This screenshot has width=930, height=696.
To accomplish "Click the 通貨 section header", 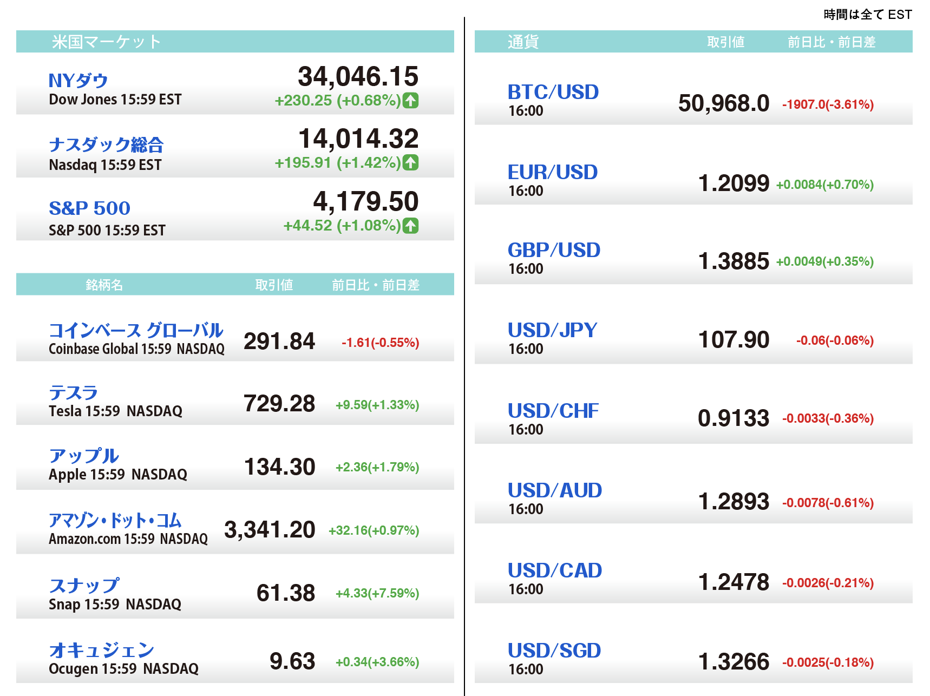I will tap(523, 42).
